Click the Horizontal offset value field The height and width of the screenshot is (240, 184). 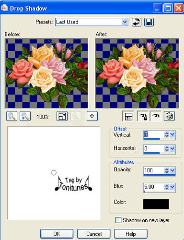click(x=154, y=148)
